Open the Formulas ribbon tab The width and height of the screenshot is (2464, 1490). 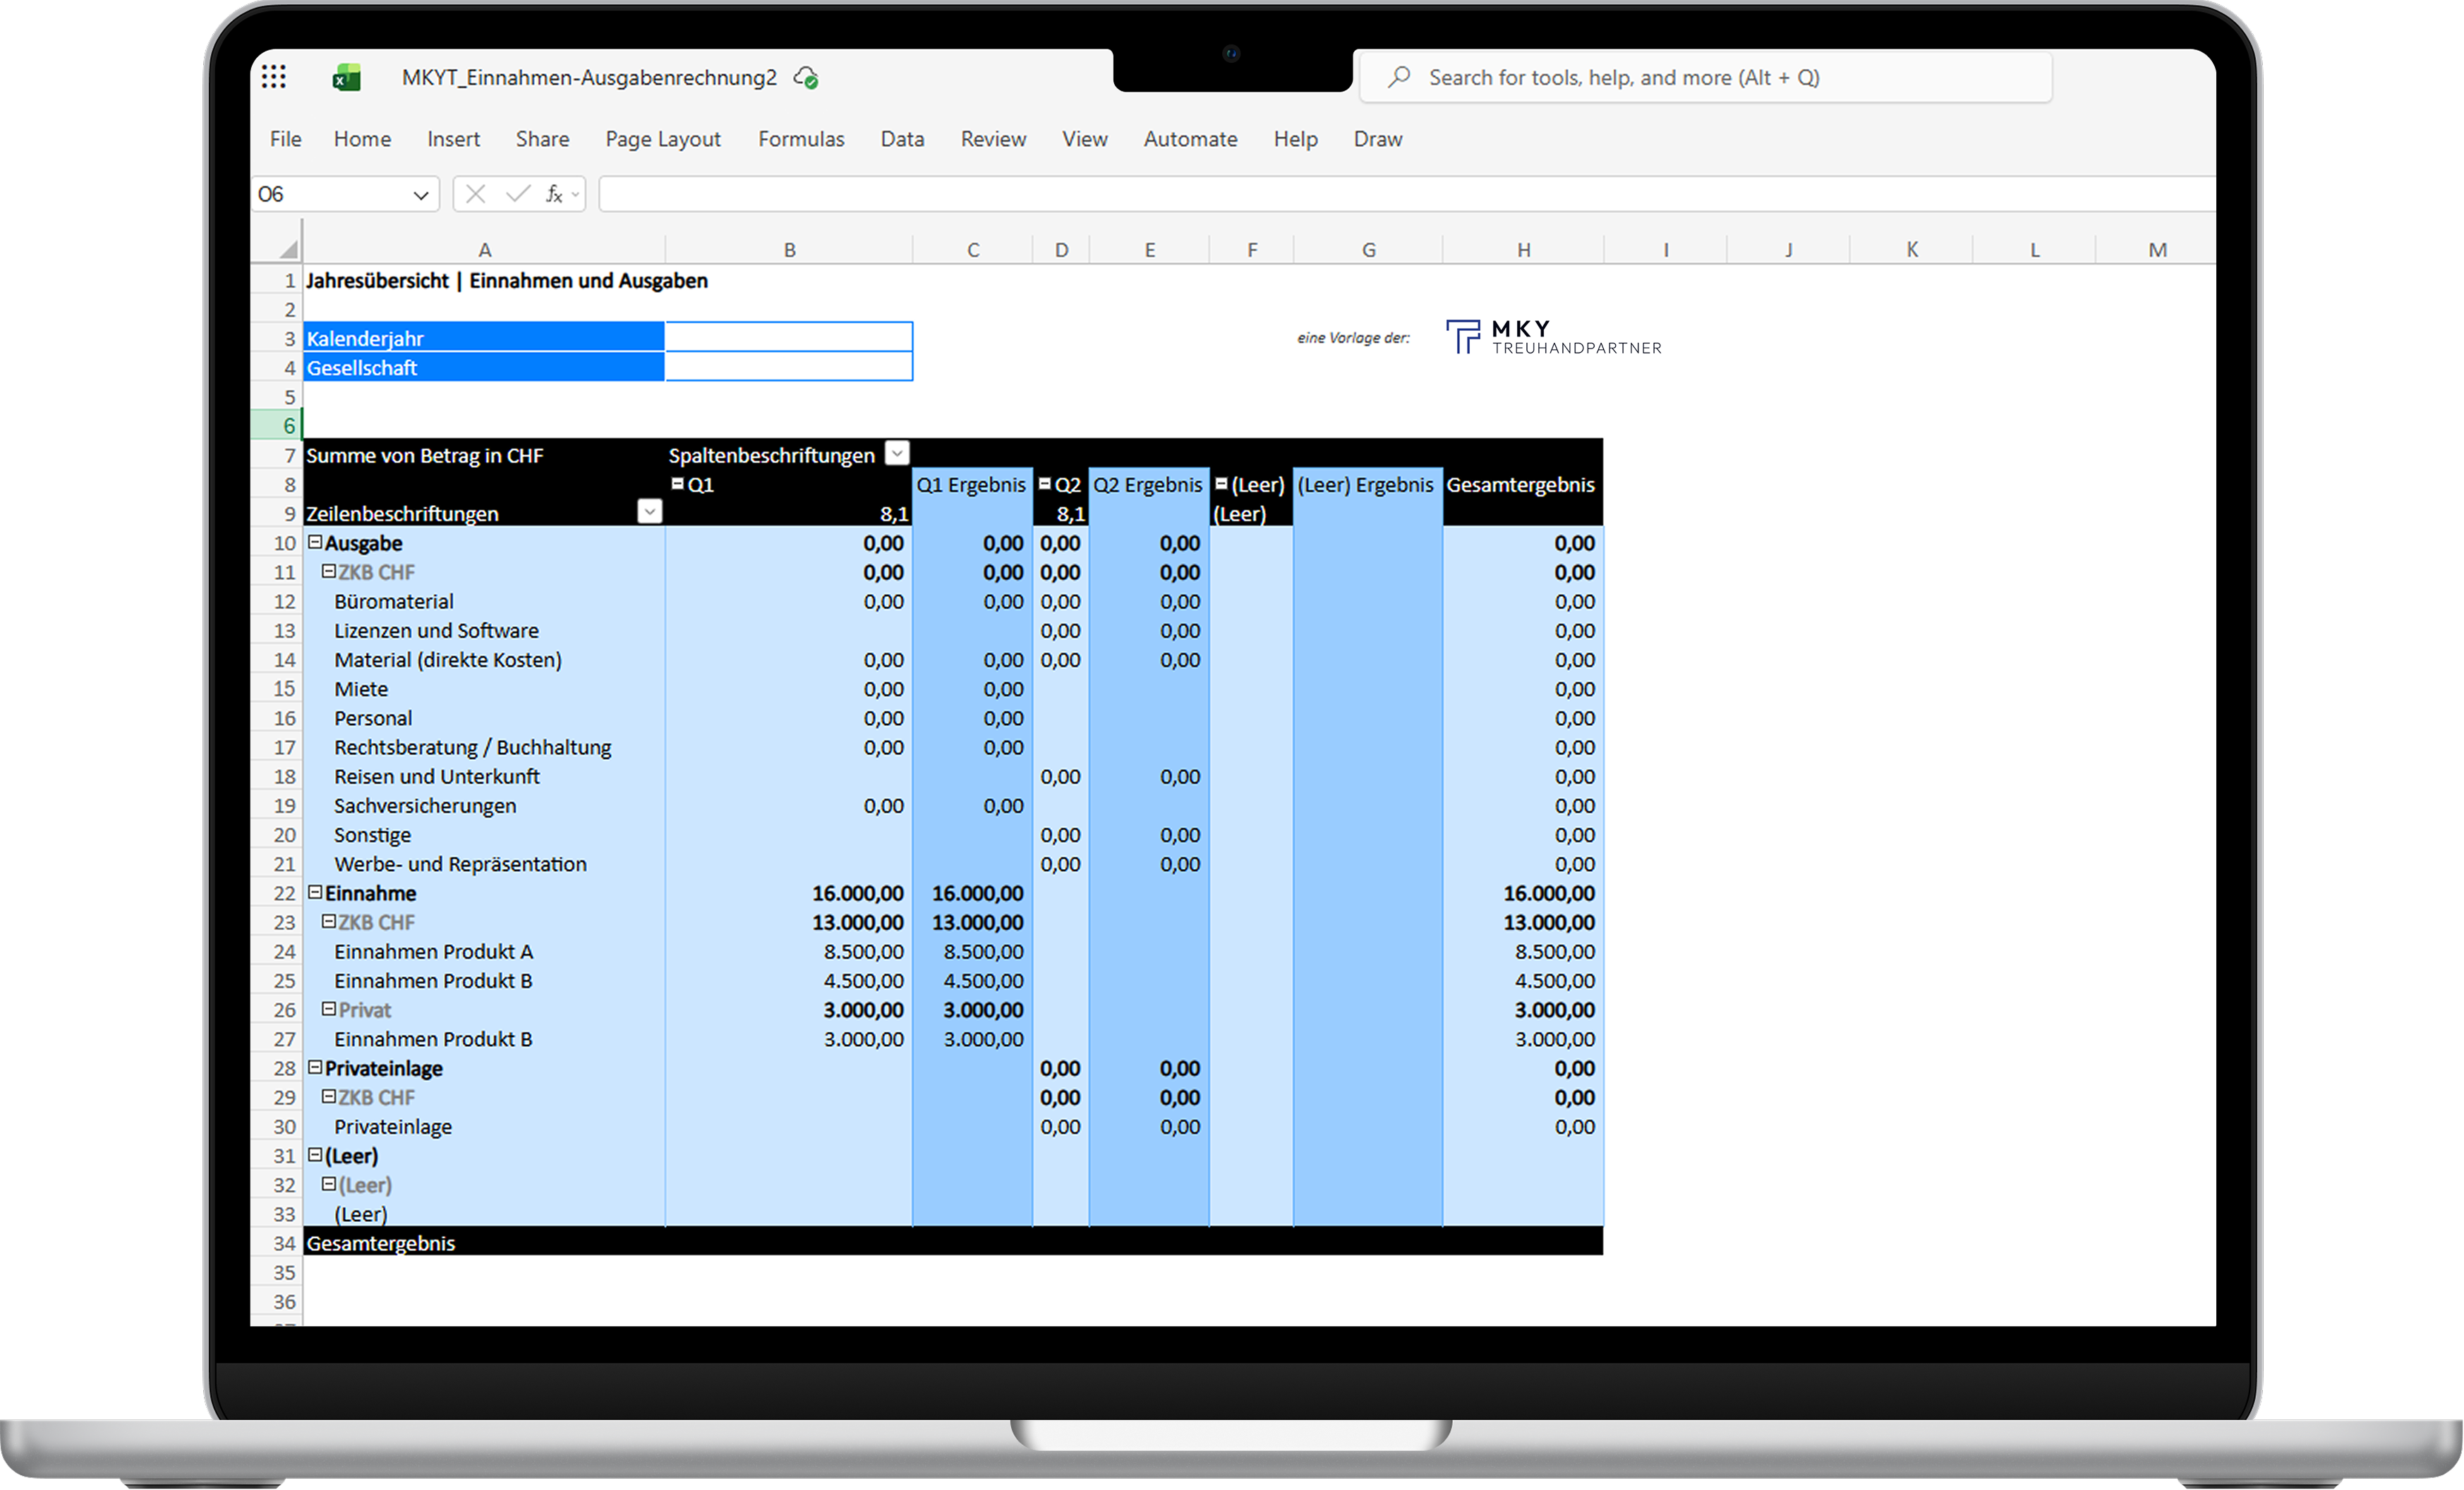pos(800,139)
